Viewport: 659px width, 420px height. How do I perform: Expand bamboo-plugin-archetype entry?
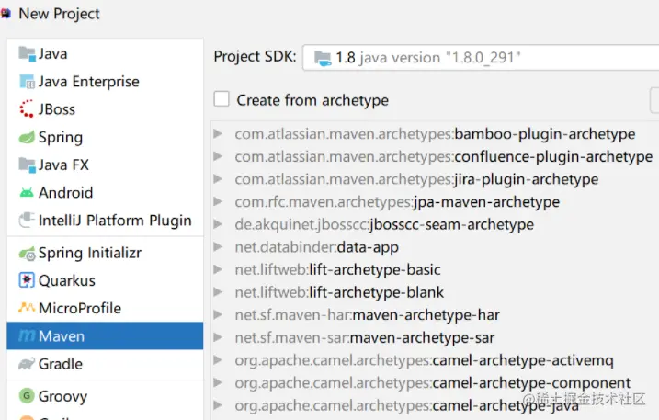pos(218,134)
